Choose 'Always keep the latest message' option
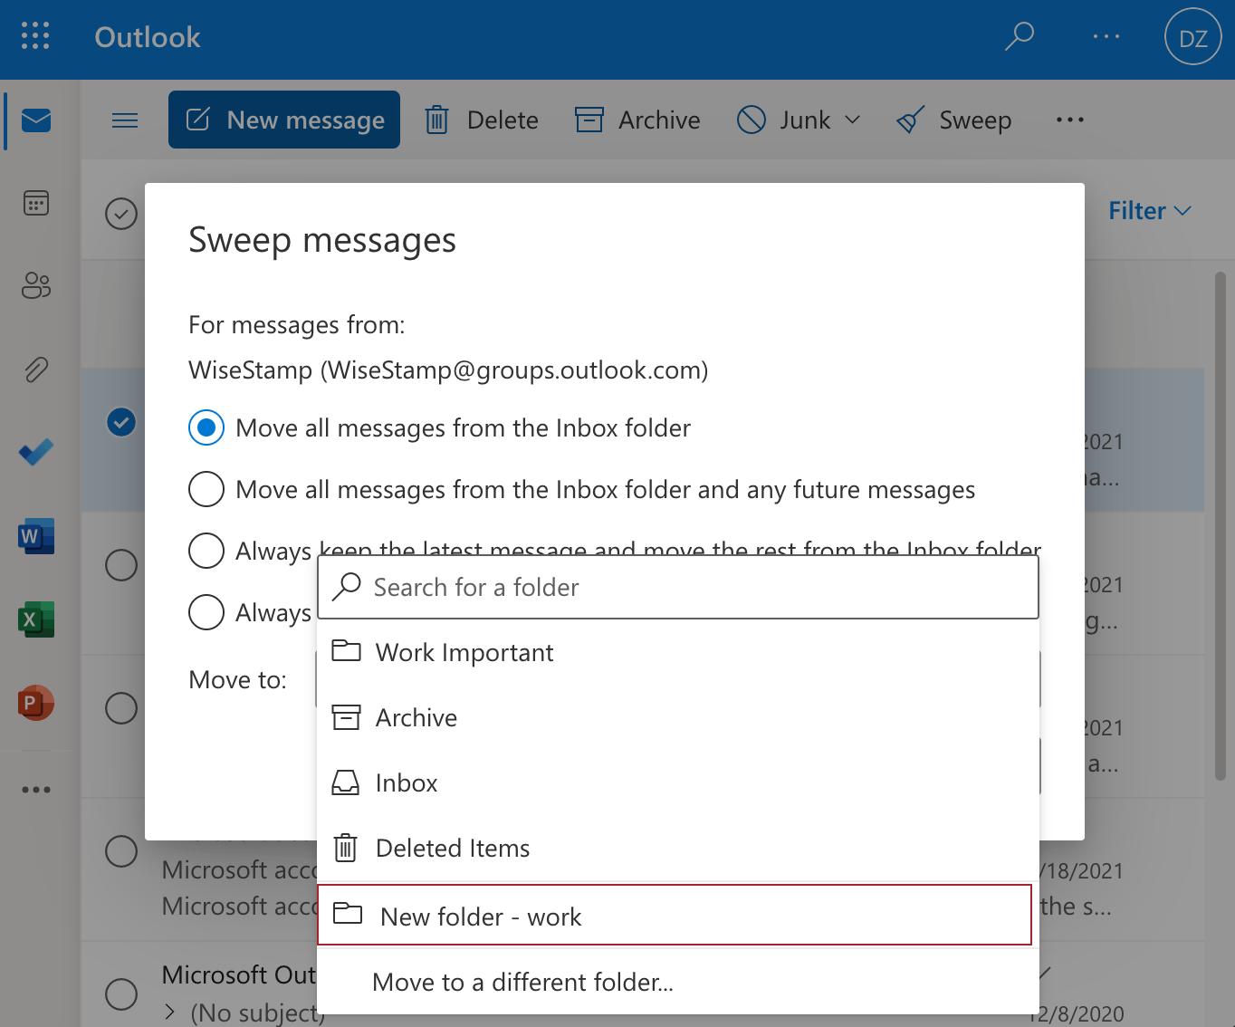Viewport: 1235px width, 1027px height. click(206, 551)
